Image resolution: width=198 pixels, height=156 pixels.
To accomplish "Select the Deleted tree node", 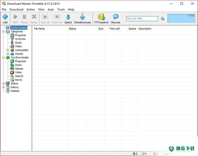I will [15, 91].
